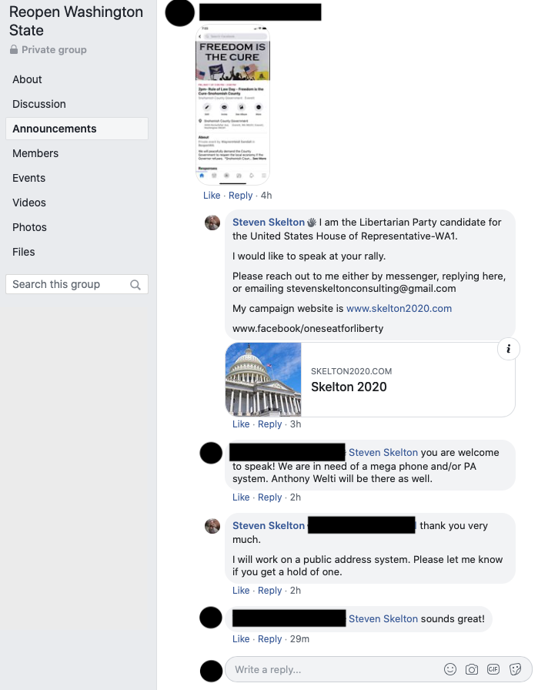Click Steven Skelton's name in his comment

[269, 222]
